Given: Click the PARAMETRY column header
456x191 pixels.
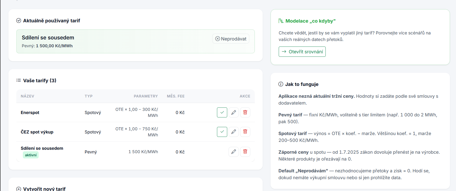Looking at the screenshot, I should coord(146,96).
